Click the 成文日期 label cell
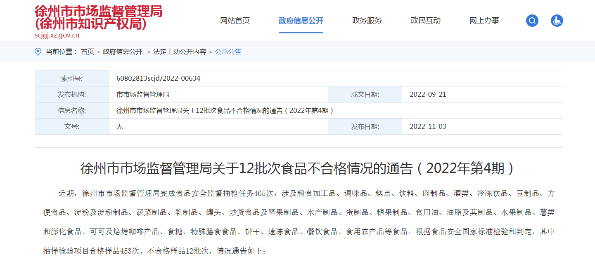Image resolution: width=595 pixels, height=261 pixels. pyautogui.click(x=365, y=94)
